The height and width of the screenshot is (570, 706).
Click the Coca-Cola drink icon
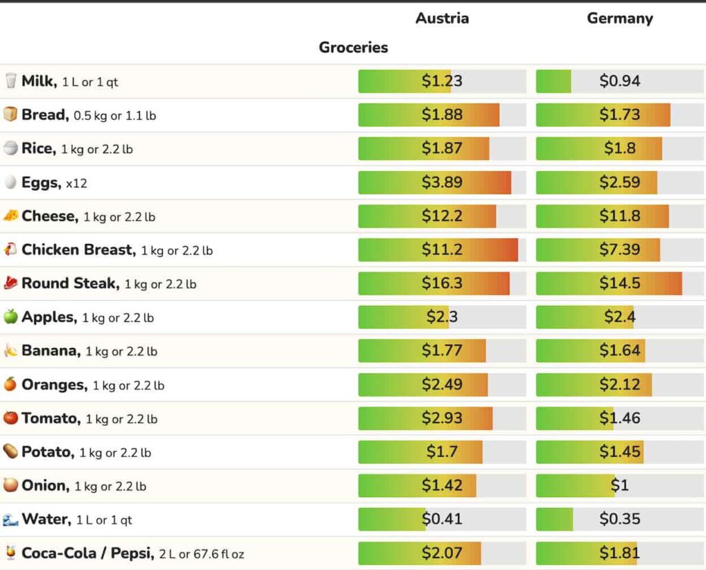(x=10, y=553)
